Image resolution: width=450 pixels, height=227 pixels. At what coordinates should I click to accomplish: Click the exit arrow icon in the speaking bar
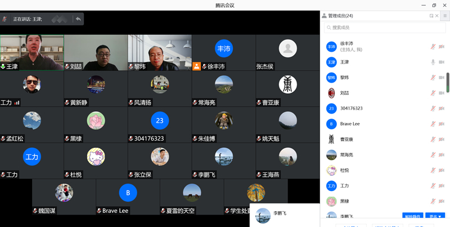coord(78,19)
